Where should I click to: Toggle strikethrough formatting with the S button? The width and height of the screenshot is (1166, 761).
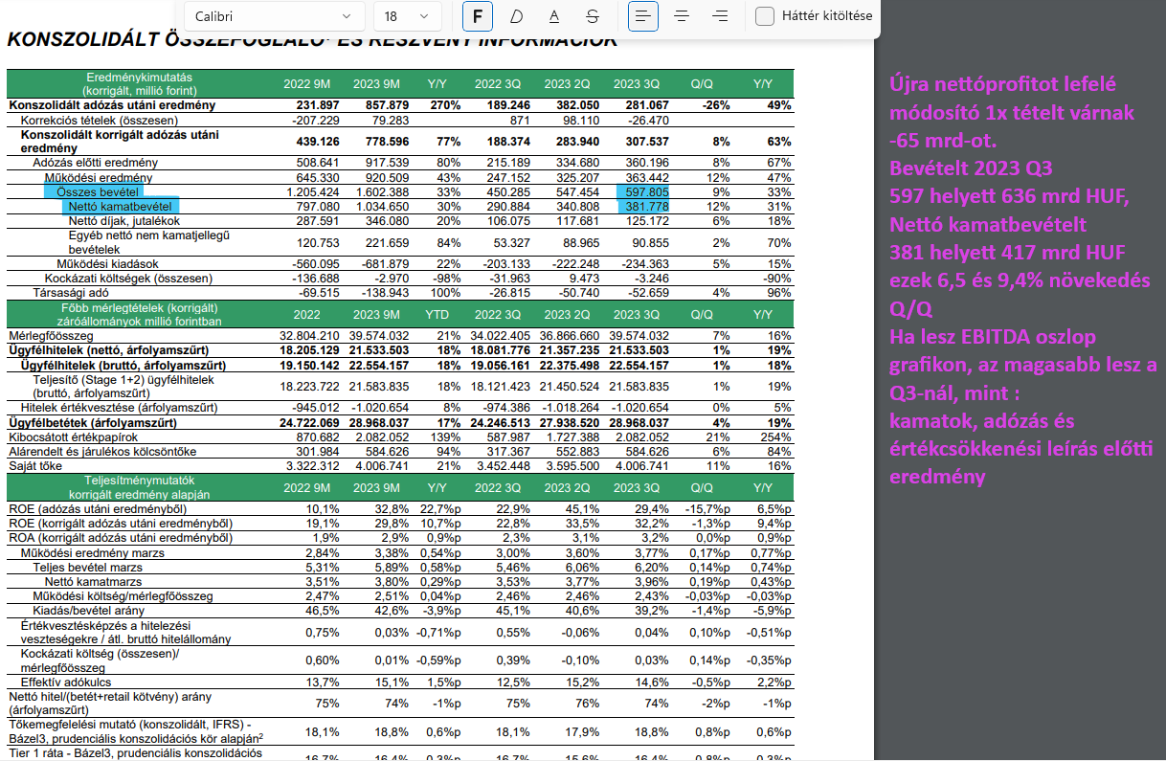click(x=593, y=16)
